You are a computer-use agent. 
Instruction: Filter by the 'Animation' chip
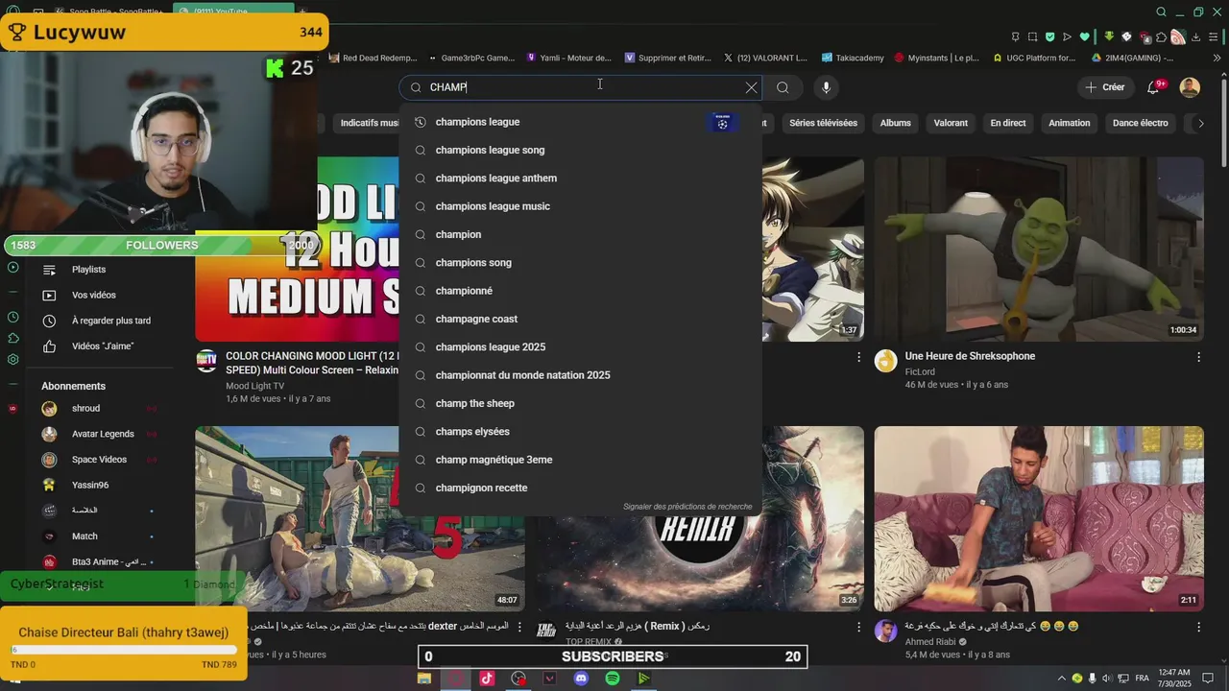point(1069,123)
